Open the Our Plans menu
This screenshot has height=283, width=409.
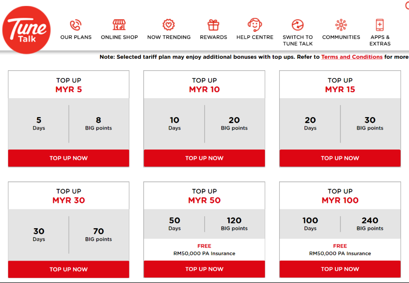(76, 37)
